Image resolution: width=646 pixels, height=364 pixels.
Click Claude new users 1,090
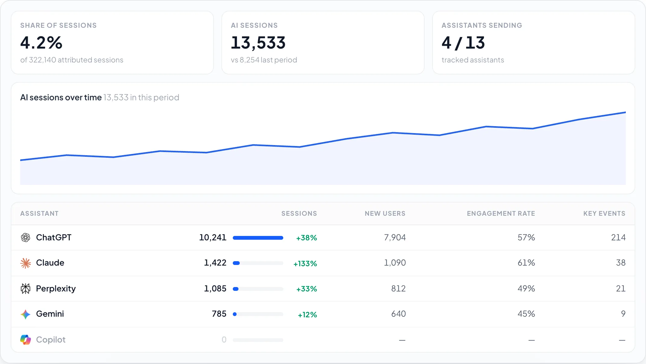395,263
